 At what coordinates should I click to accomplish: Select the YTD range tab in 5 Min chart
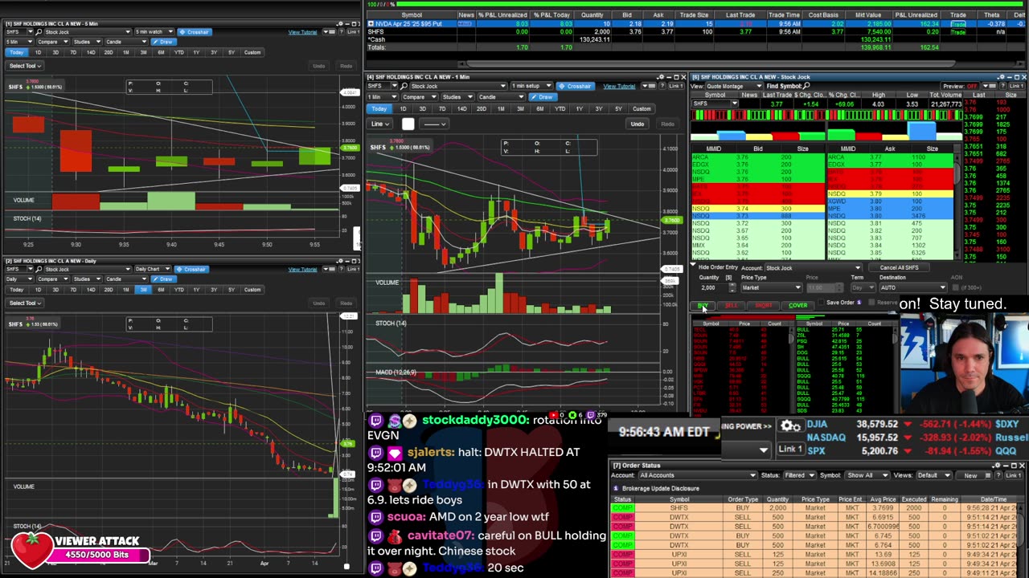pyautogui.click(x=178, y=52)
